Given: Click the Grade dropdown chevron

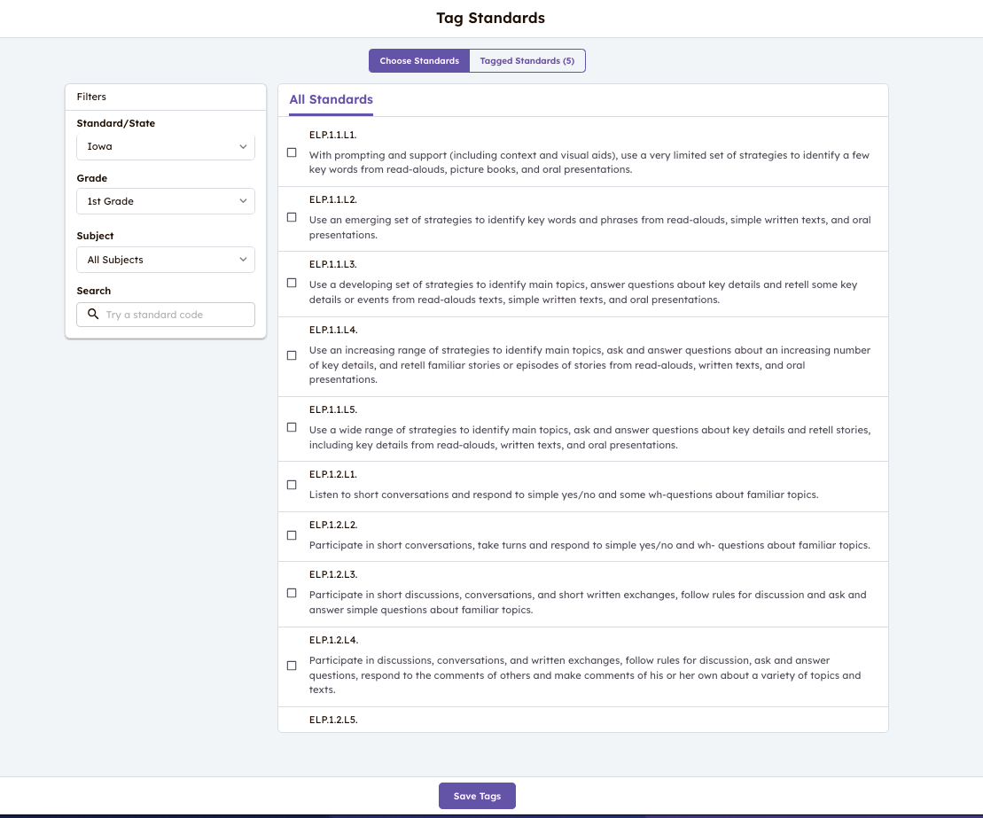Looking at the screenshot, I should coord(242,201).
